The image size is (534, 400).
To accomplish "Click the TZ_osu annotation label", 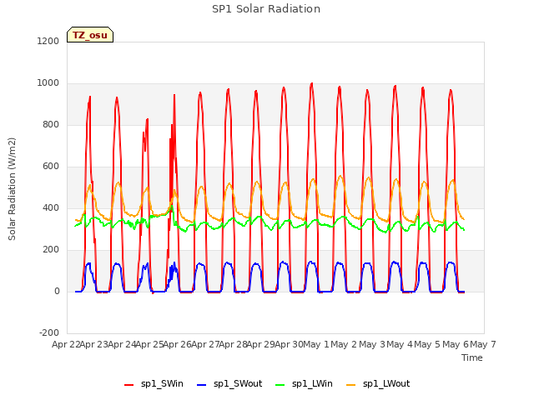I will pyautogui.click(x=90, y=35).
